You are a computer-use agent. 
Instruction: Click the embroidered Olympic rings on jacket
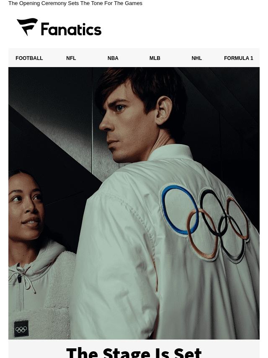click(205, 223)
